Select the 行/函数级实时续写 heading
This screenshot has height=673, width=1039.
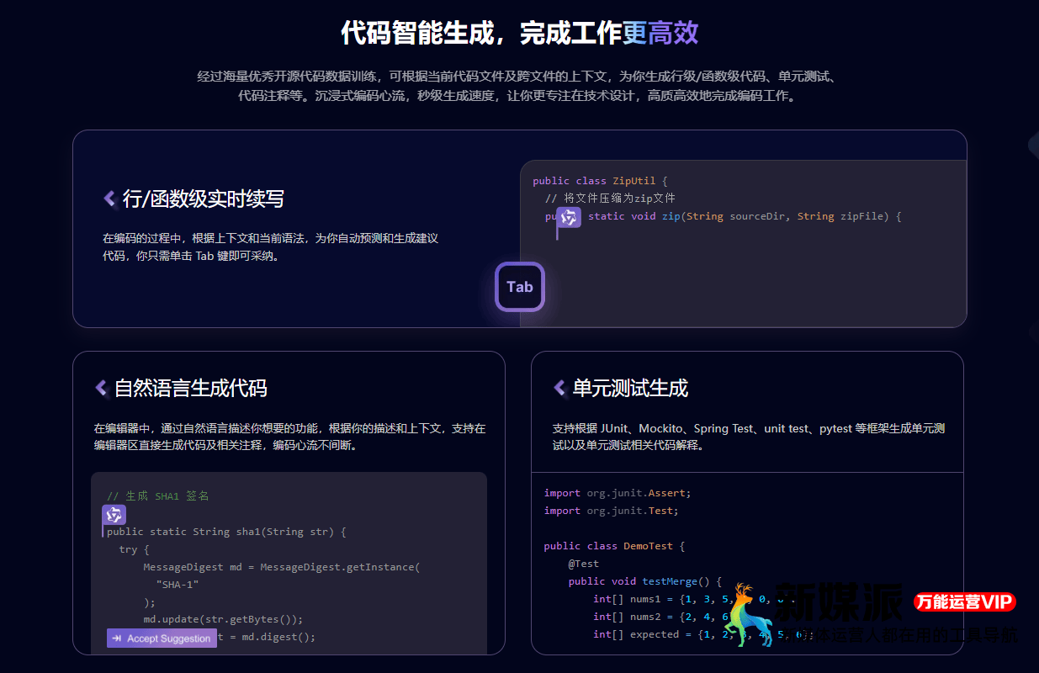coord(203,199)
